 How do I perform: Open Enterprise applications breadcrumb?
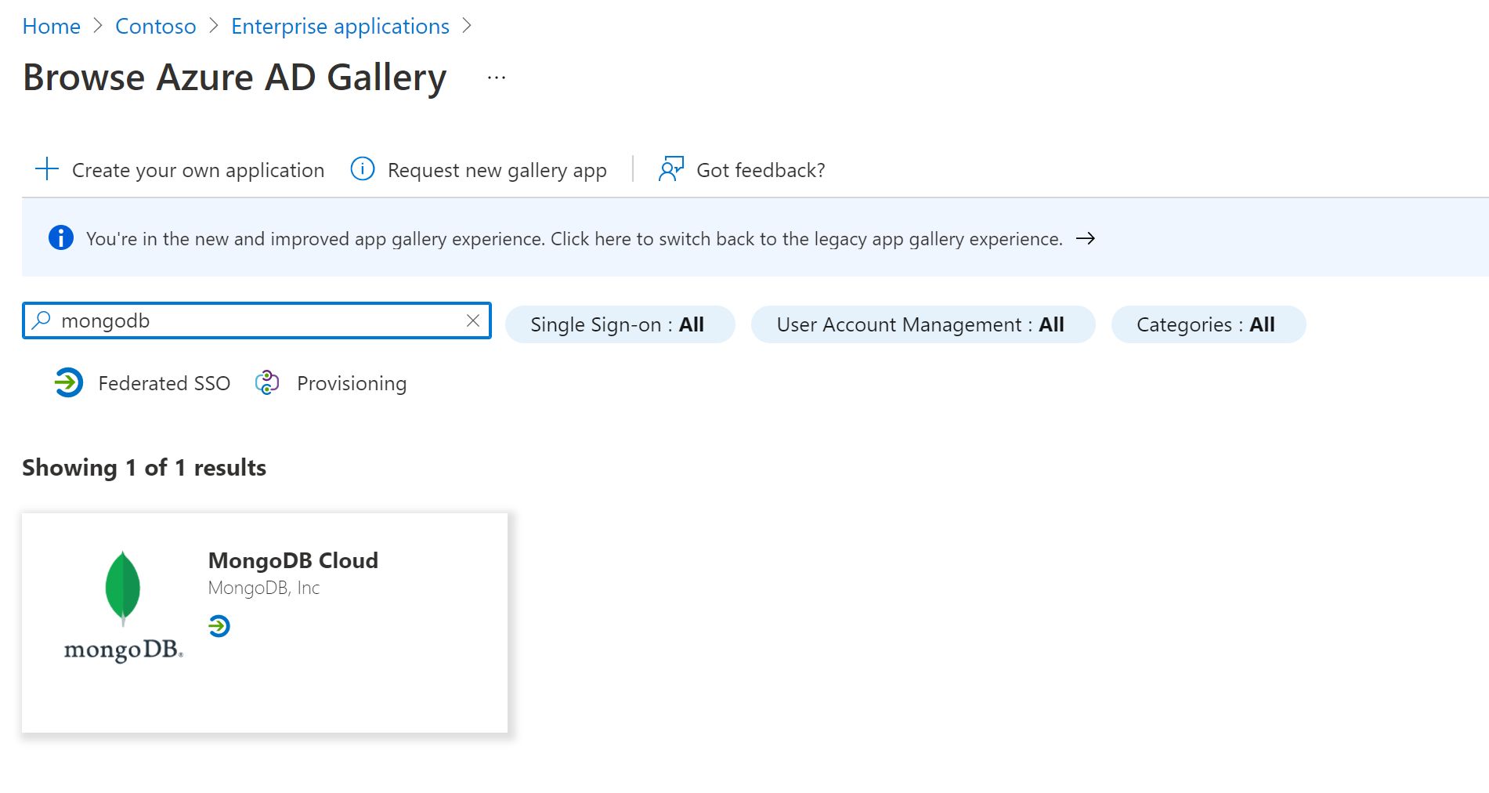(340, 26)
